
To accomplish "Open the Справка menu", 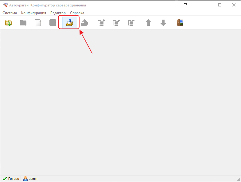I will pyautogui.click(x=77, y=13).
